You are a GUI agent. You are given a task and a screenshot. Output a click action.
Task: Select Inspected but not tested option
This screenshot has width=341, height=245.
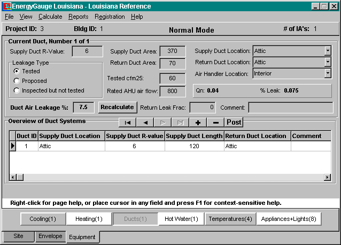[x=17, y=90]
